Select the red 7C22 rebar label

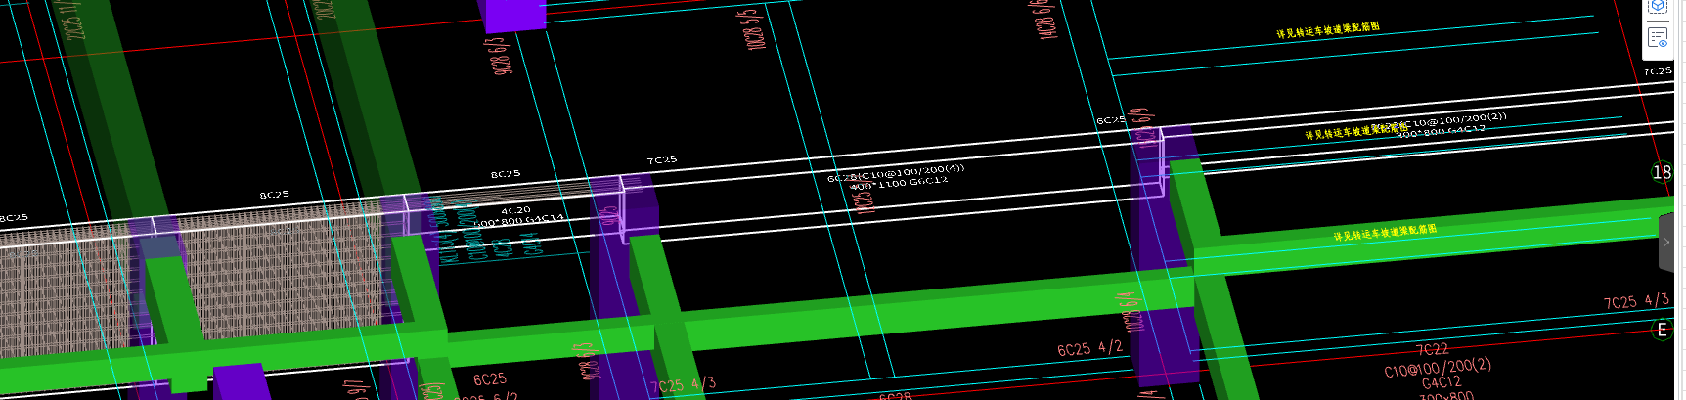point(1432,350)
